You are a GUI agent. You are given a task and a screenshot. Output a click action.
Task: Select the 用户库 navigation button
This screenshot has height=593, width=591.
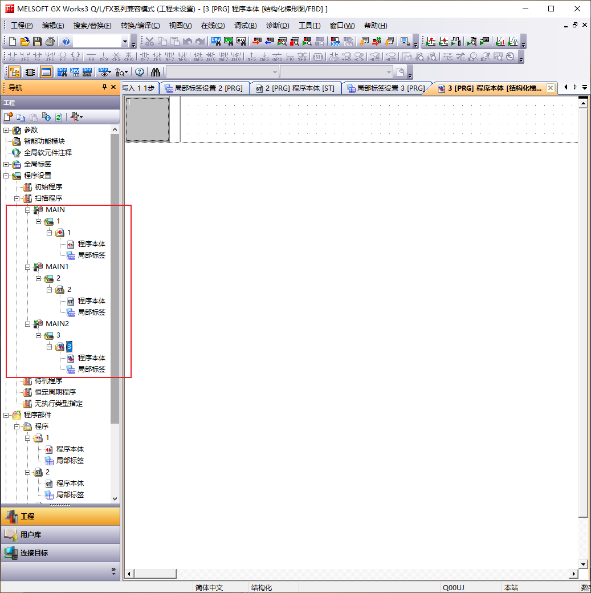point(60,535)
